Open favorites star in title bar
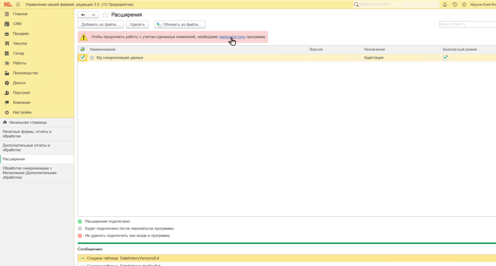Viewport: 496px width, 266px height. [x=464, y=5]
